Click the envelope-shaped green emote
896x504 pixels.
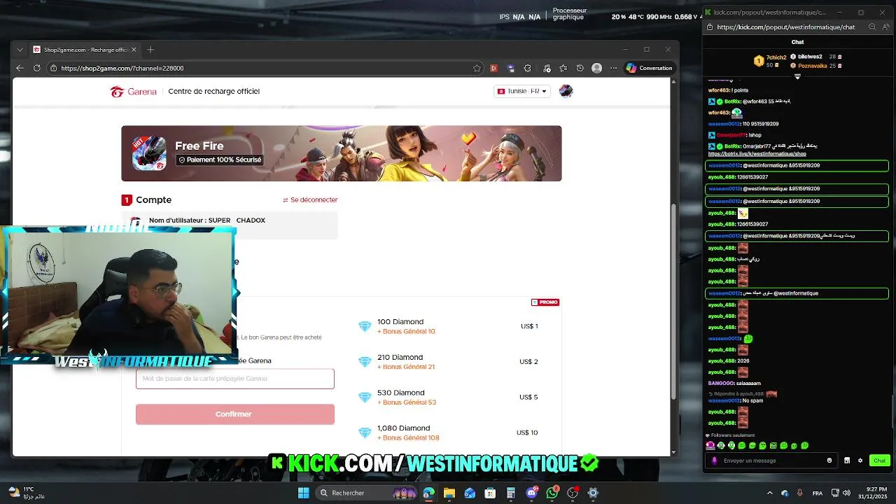(773, 445)
